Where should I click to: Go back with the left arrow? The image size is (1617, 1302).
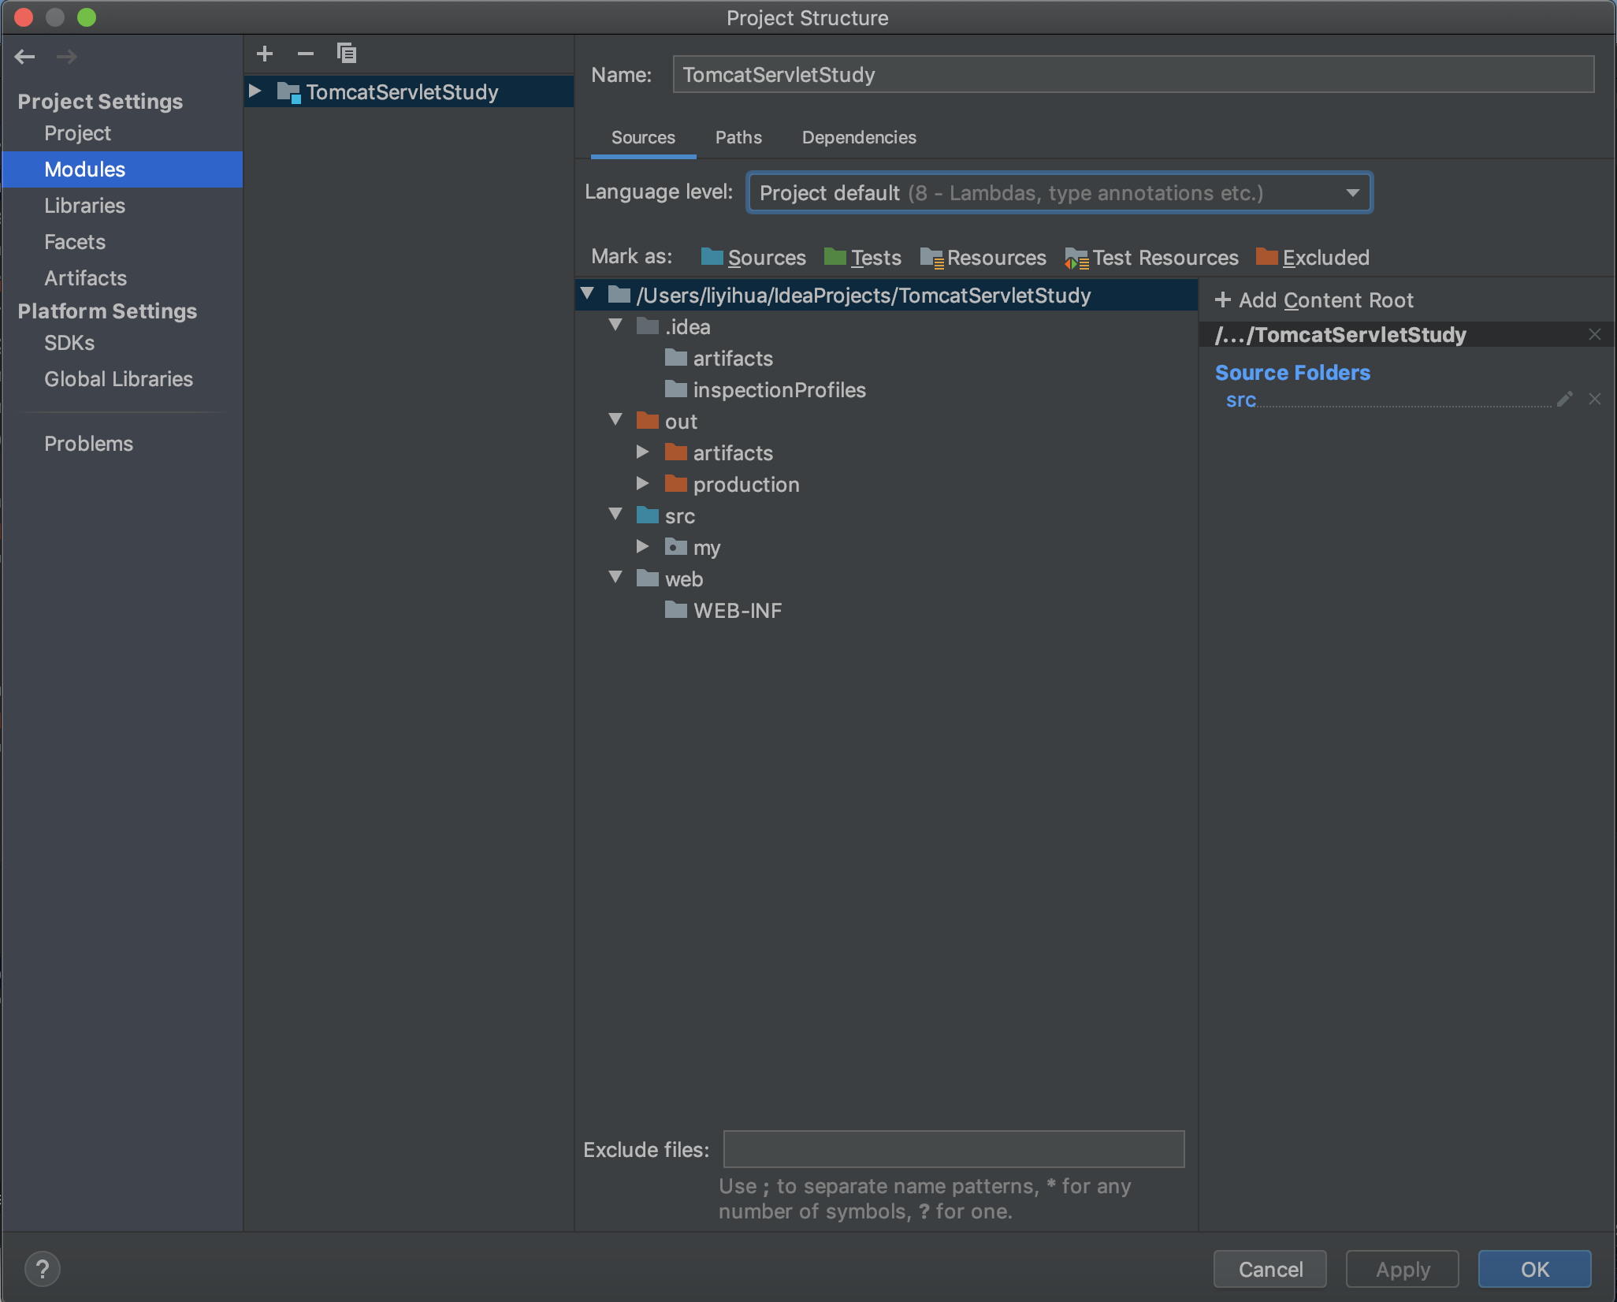click(x=25, y=57)
